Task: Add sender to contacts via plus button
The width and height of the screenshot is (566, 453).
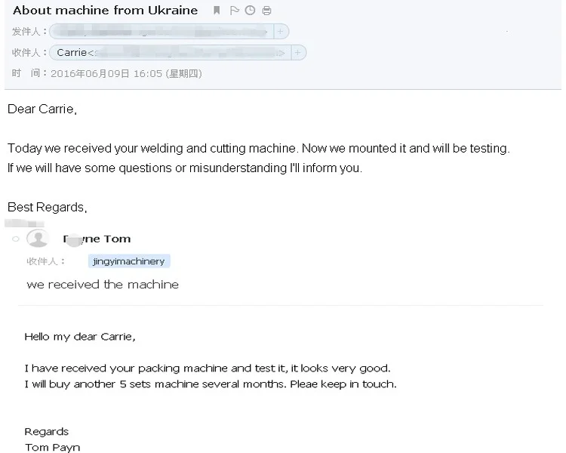Action: point(281,32)
